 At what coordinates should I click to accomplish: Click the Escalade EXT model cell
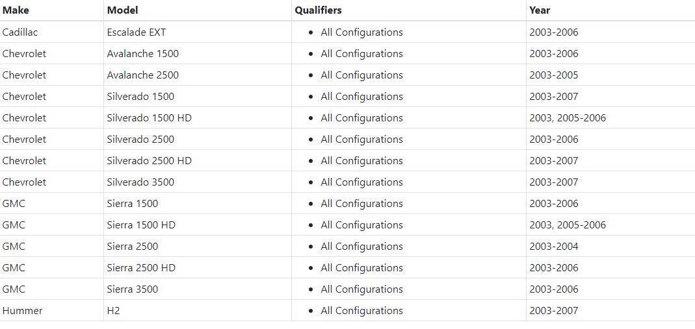137,32
